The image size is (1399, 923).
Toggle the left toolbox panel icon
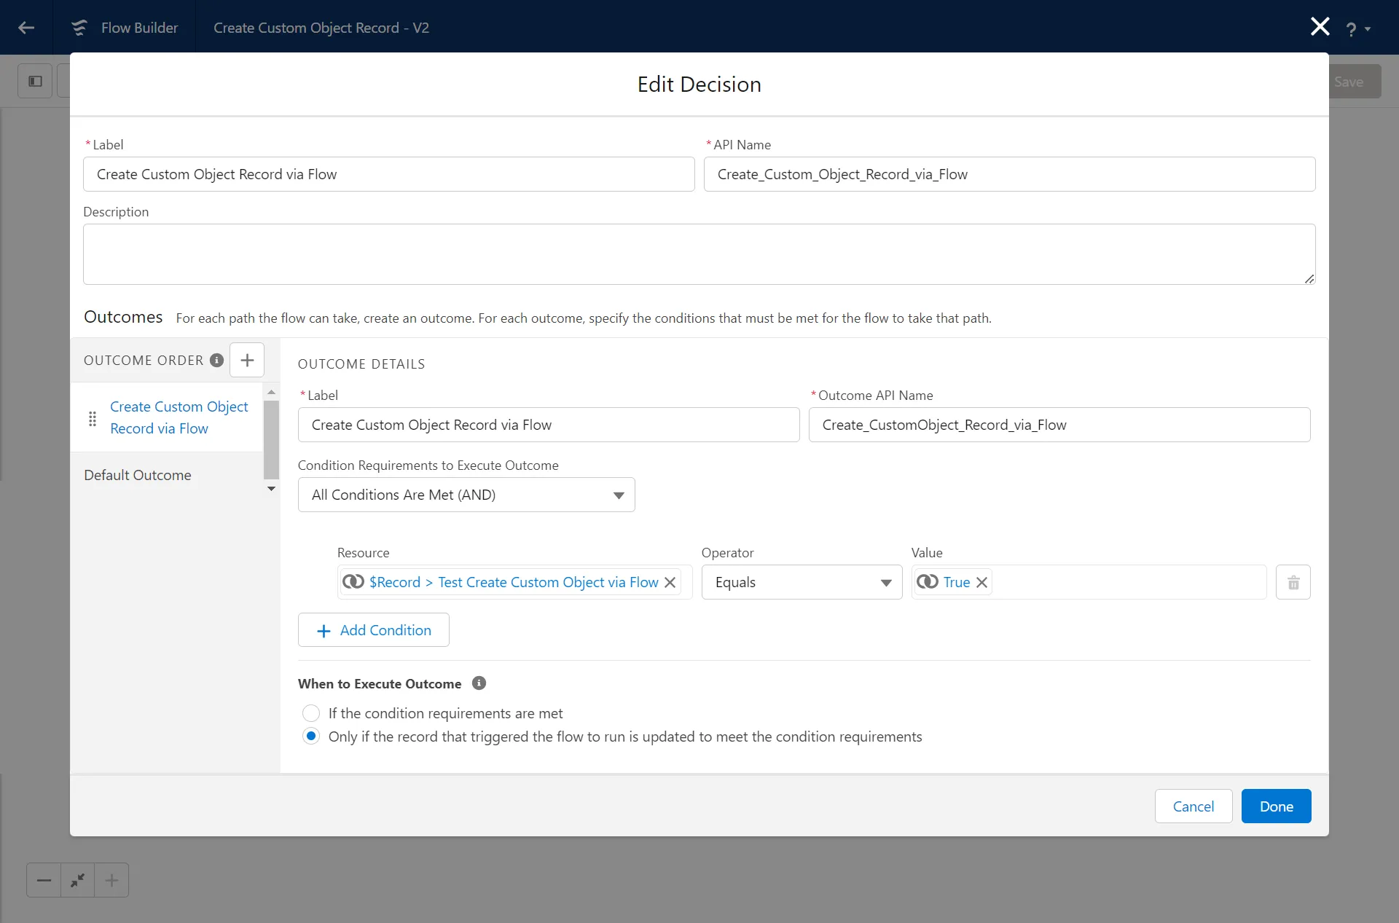pyautogui.click(x=35, y=81)
